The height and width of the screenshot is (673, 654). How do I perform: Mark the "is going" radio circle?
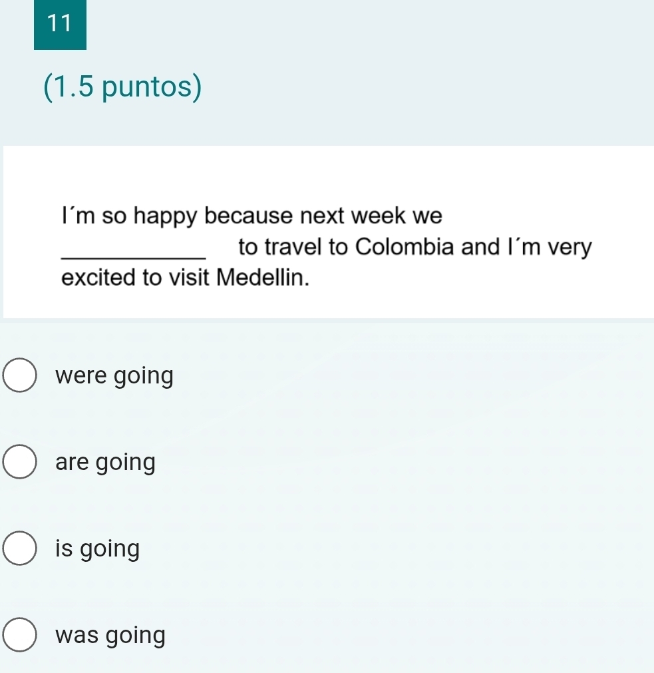pos(21,549)
